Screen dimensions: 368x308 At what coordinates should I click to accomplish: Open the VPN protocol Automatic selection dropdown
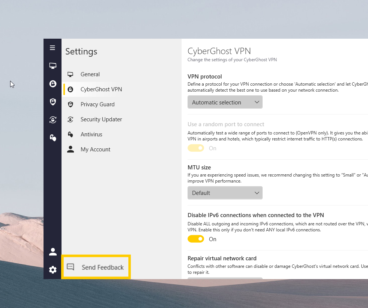coord(225,102)
